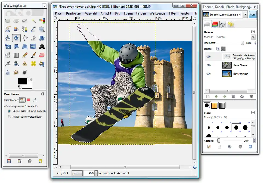Select 'Aktive Ebene verschieben' radio option
Viewport: 263px width, 183px height.
pyautogui.click(x=10, y=117)
